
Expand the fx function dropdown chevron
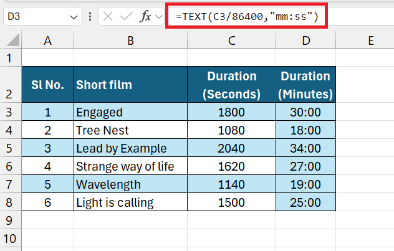[x=159, y=17]
